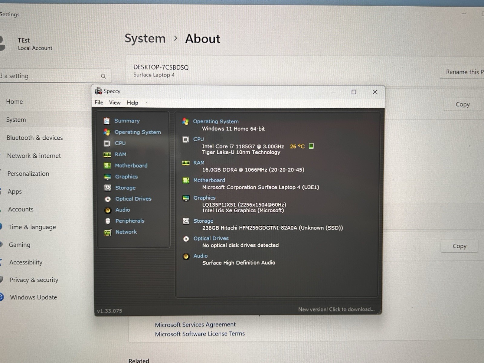
Task: Click the Motherboard icon in sidebar
Action: tap(107, 166)
